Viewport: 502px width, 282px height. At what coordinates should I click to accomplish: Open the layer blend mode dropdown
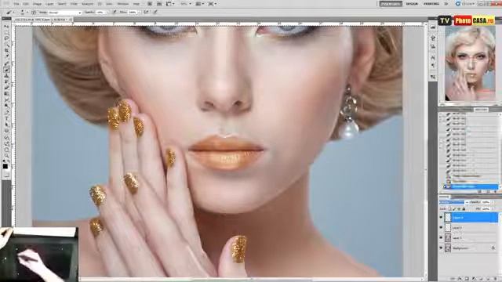tap(453, 202)
